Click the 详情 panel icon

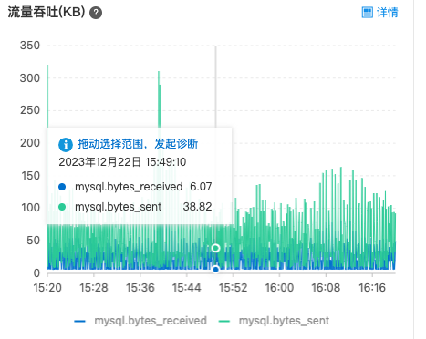(x=367, y=13)
